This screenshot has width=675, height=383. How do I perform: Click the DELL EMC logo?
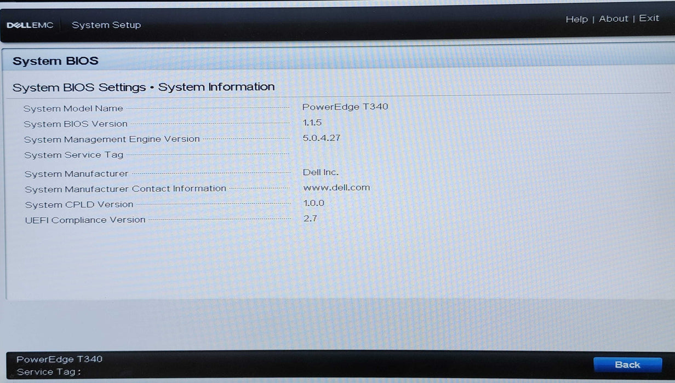coord(30,25)
